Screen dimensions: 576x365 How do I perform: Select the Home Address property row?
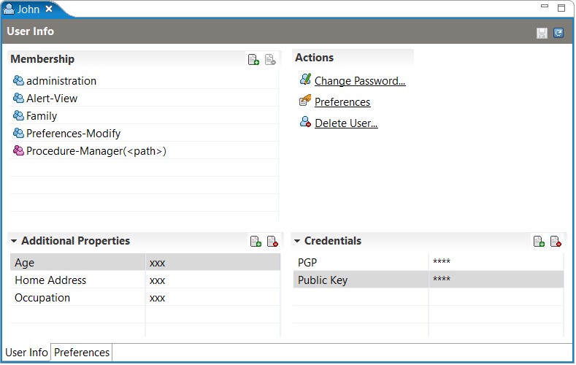pos(145,280)
